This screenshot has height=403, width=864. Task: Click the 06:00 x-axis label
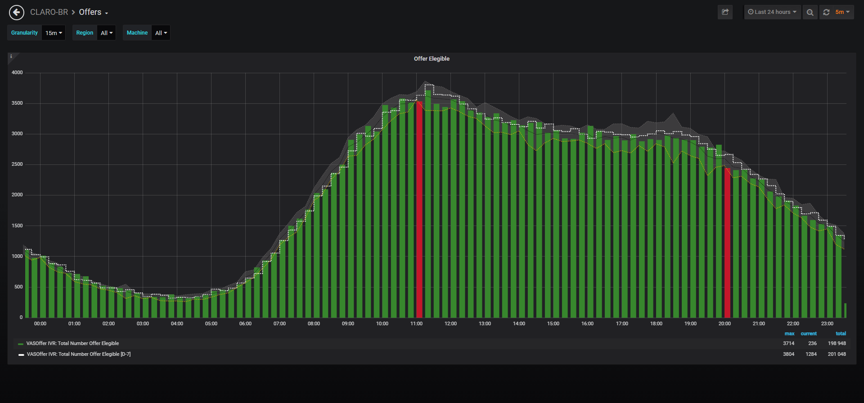pyautogui.click(x=245, y=324)
